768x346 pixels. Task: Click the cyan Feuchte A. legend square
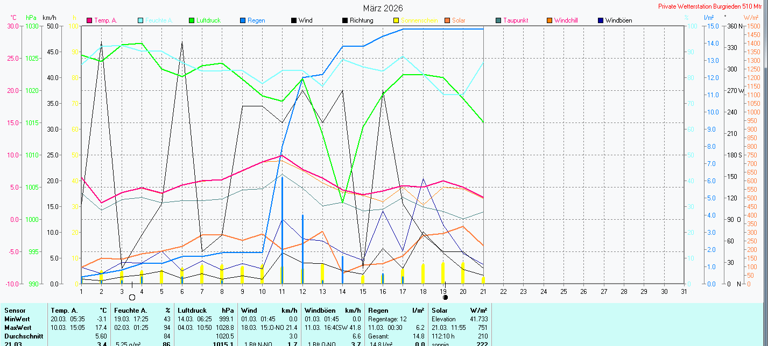click(x=141, y=20)
